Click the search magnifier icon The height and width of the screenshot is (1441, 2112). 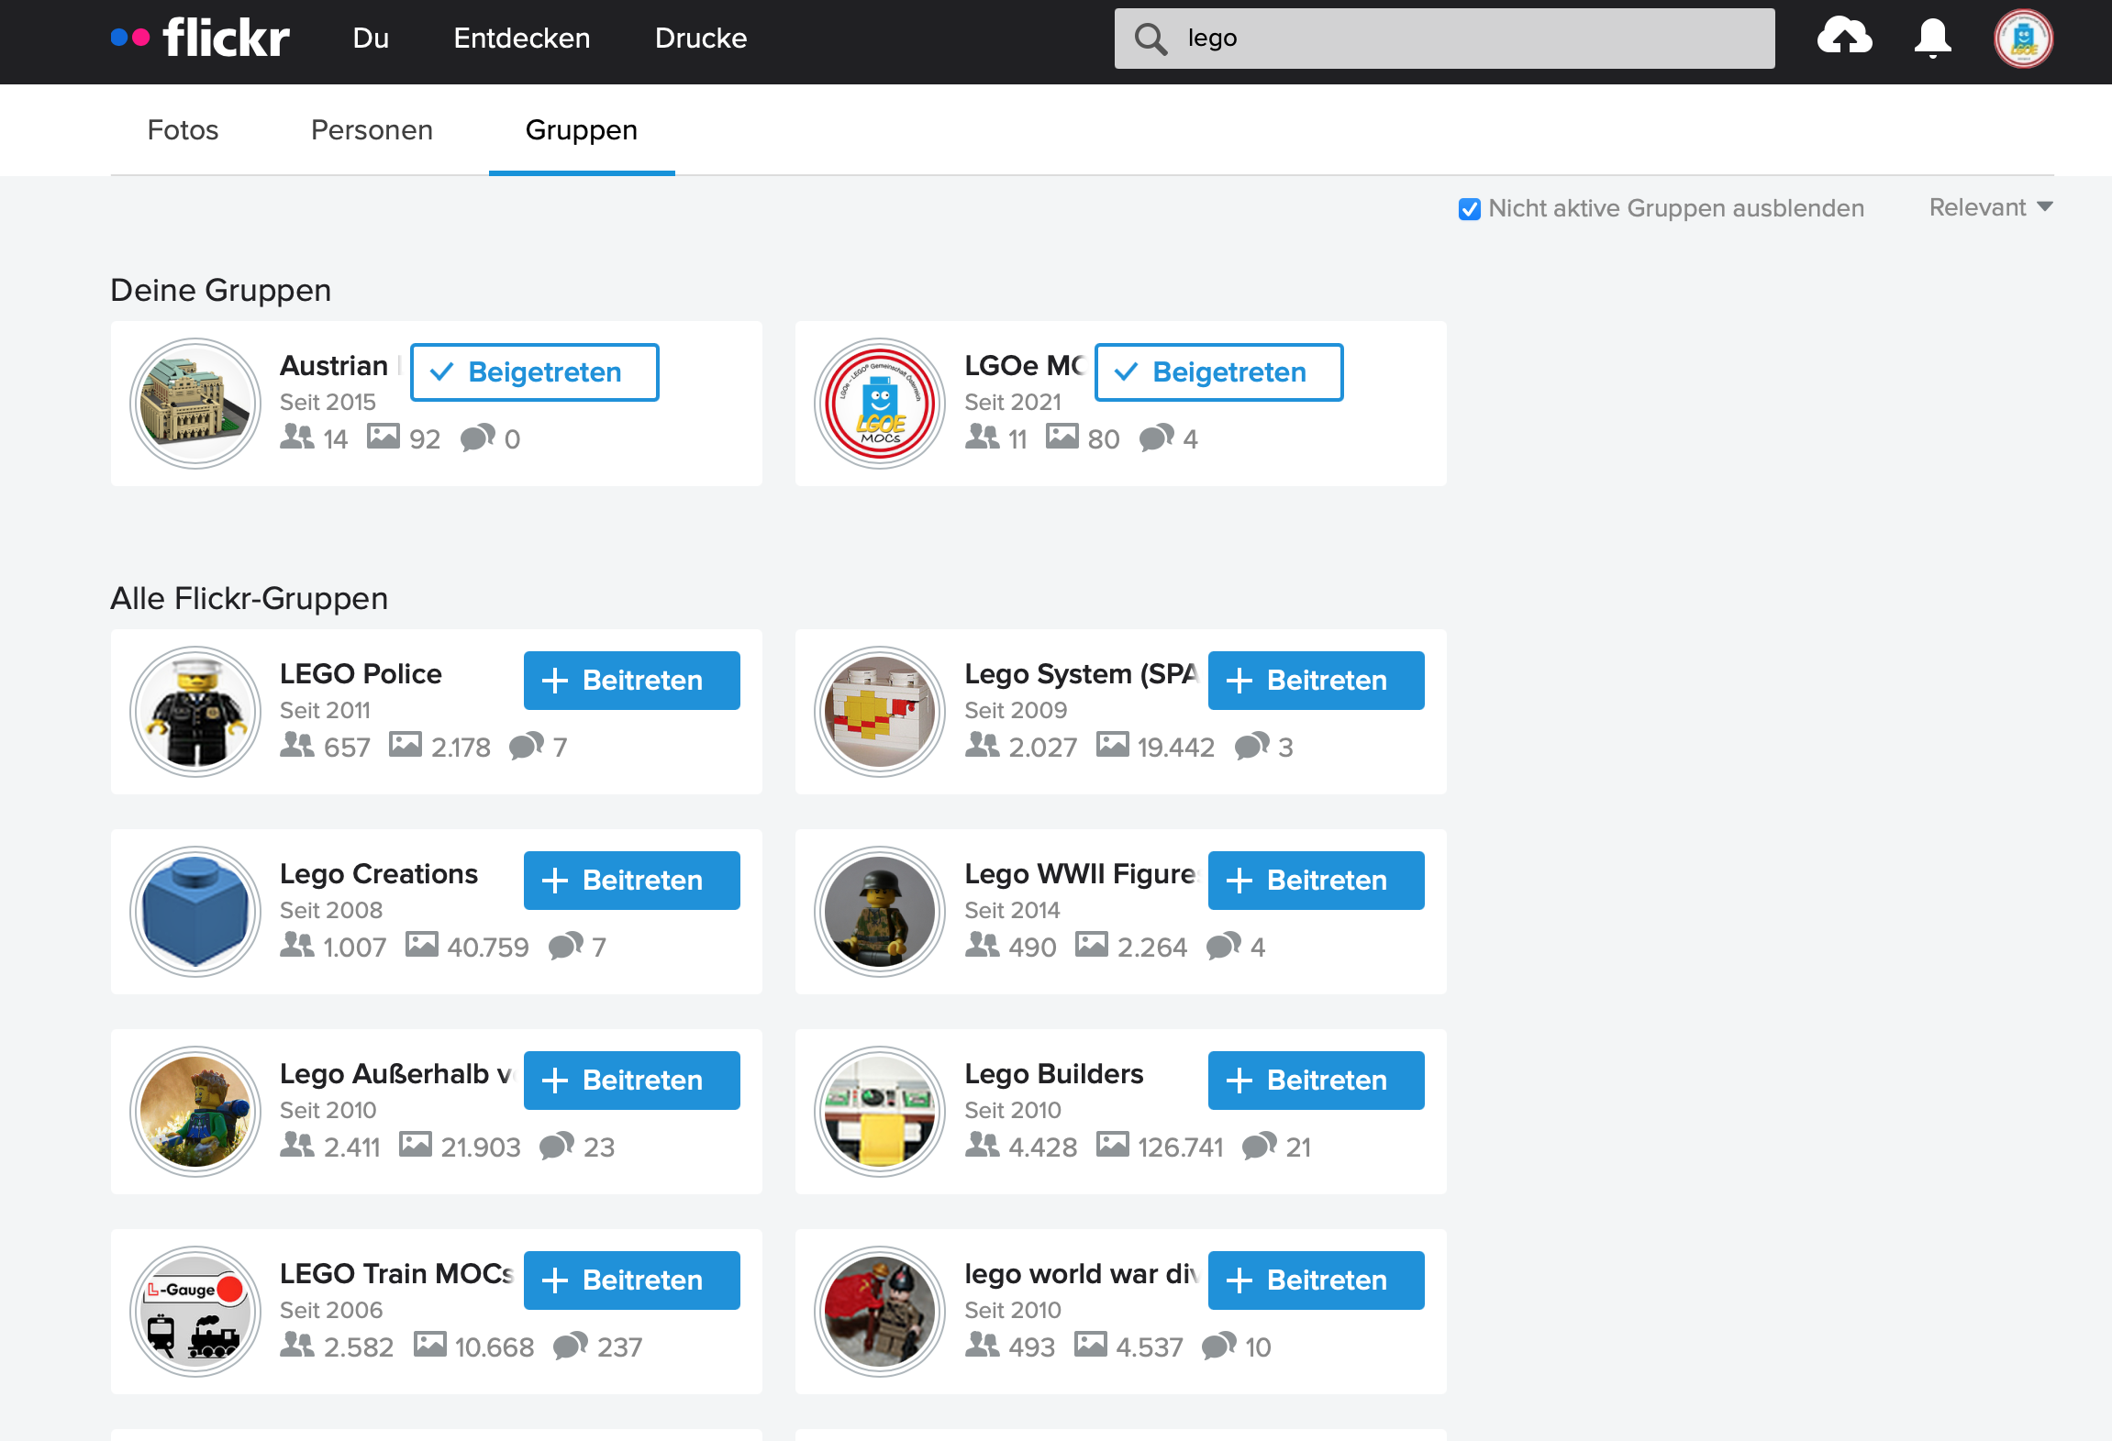click(1150, 39)
